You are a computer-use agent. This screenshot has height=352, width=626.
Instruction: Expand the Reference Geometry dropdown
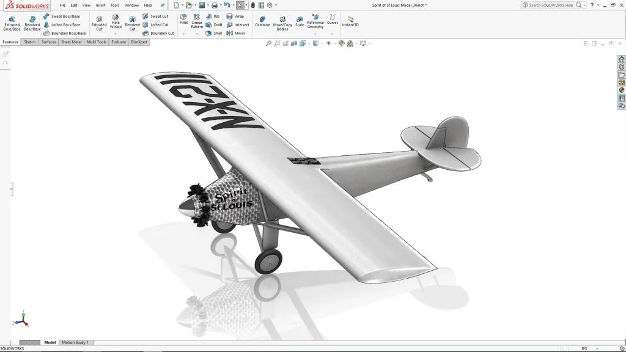(315, 34)
